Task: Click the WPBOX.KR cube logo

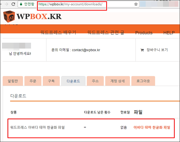Action: 9,16
